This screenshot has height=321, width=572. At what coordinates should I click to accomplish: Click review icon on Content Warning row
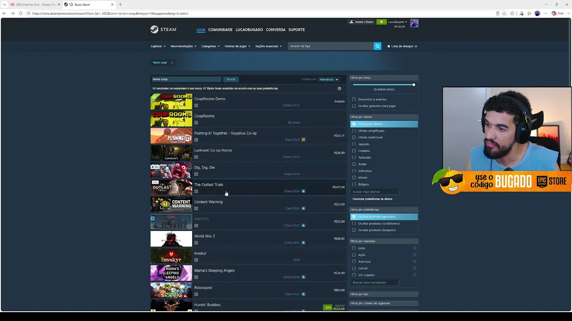point(303,208)
